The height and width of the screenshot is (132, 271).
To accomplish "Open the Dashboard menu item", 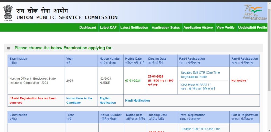I will pos(88,28).
